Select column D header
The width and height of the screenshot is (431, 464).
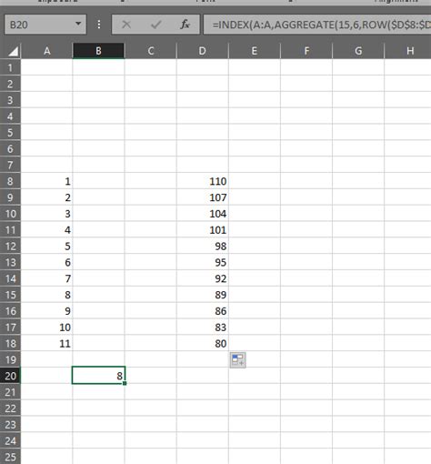pos(202,51)
